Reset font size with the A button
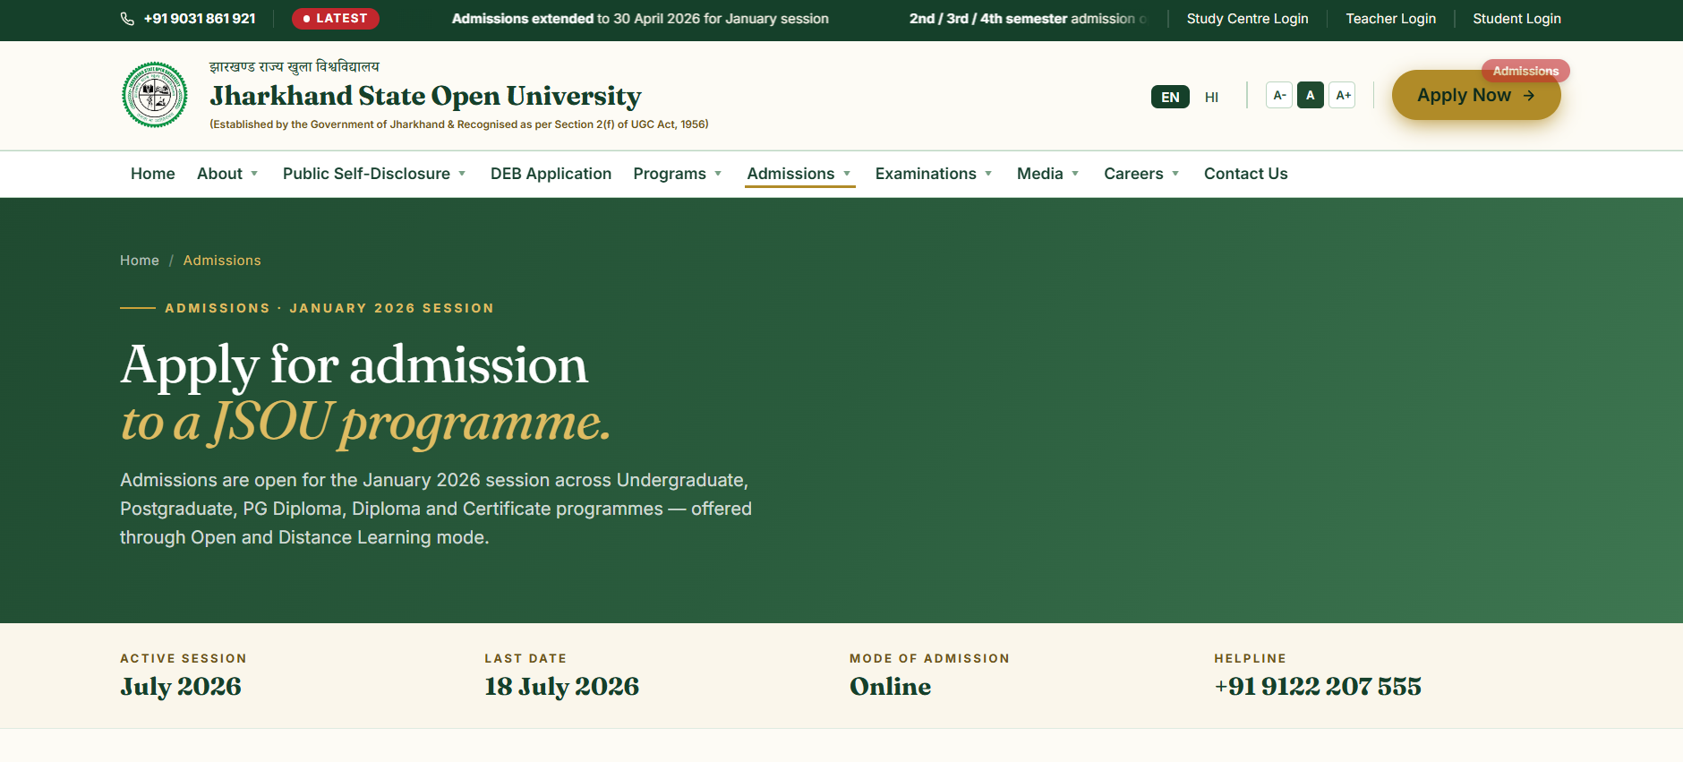 [1311, 95]
